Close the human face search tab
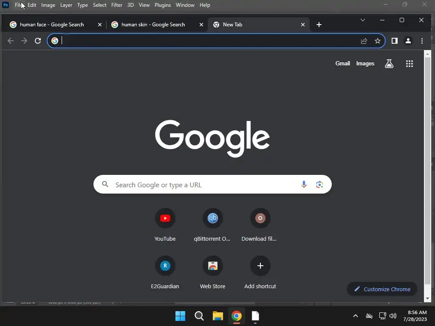435x326 pixels. (x=100, y=25)
